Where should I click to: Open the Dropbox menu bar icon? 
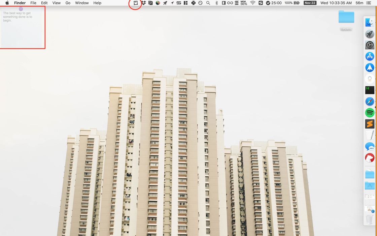pos(144,3)
